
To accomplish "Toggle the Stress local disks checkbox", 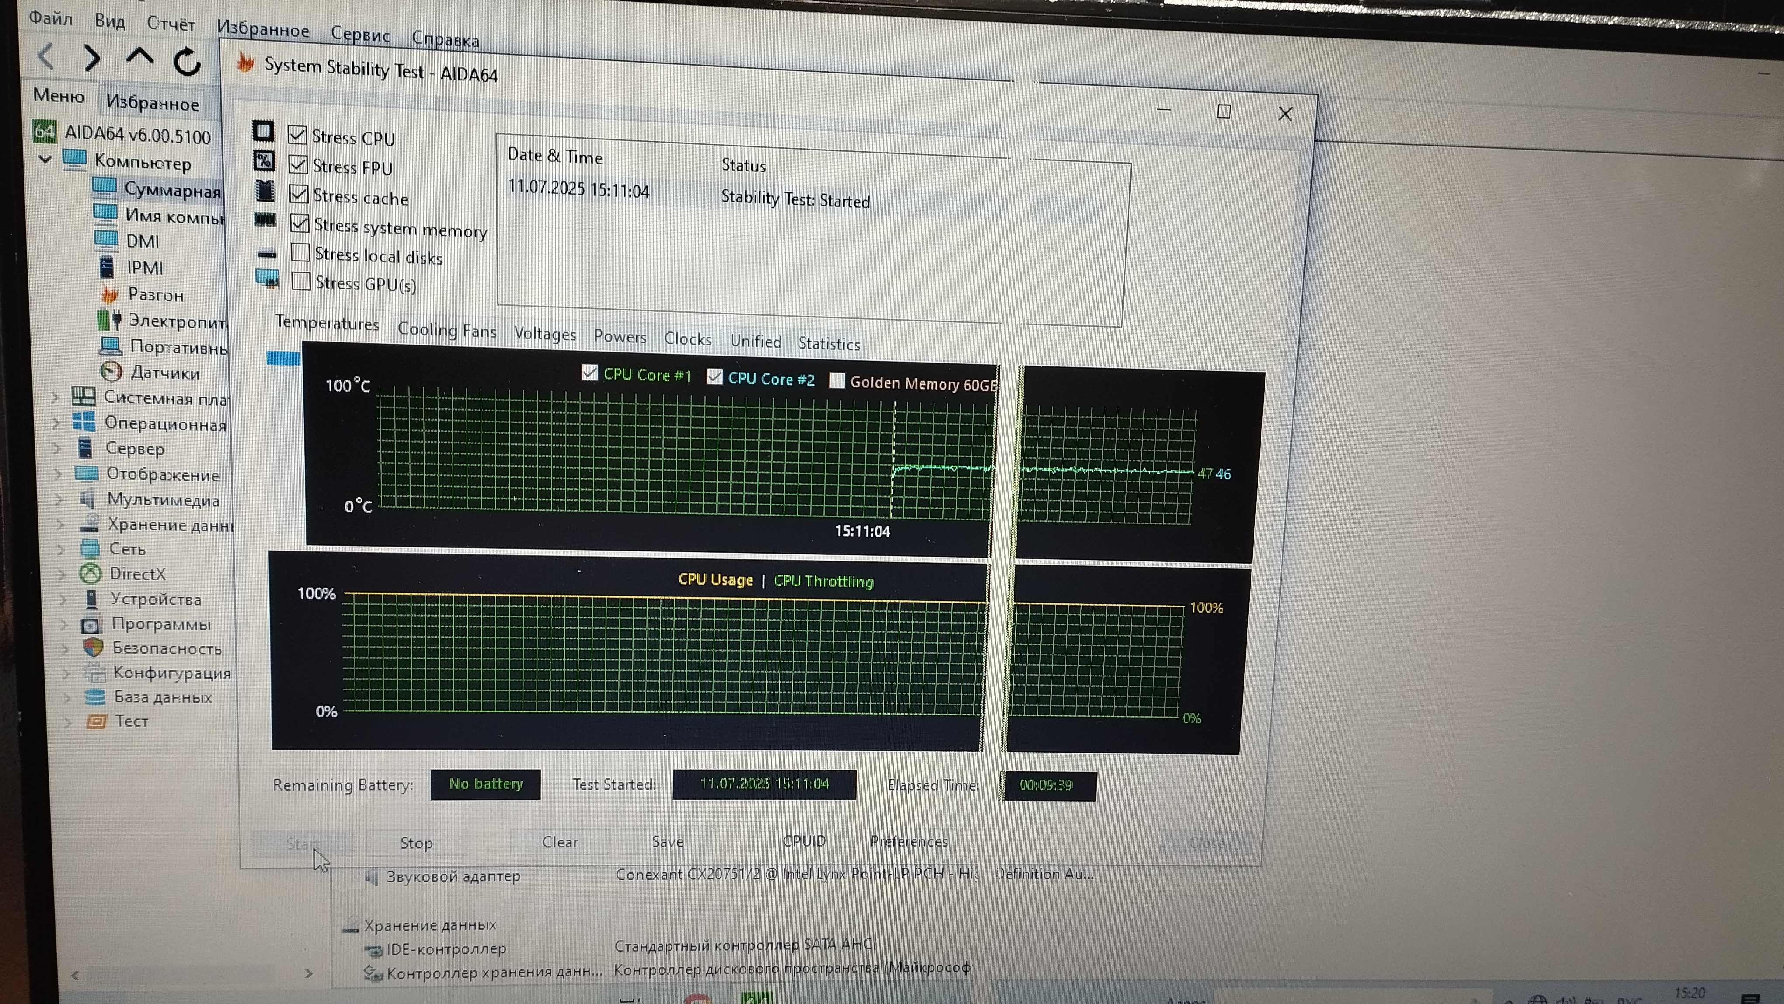I will (300, 252).
